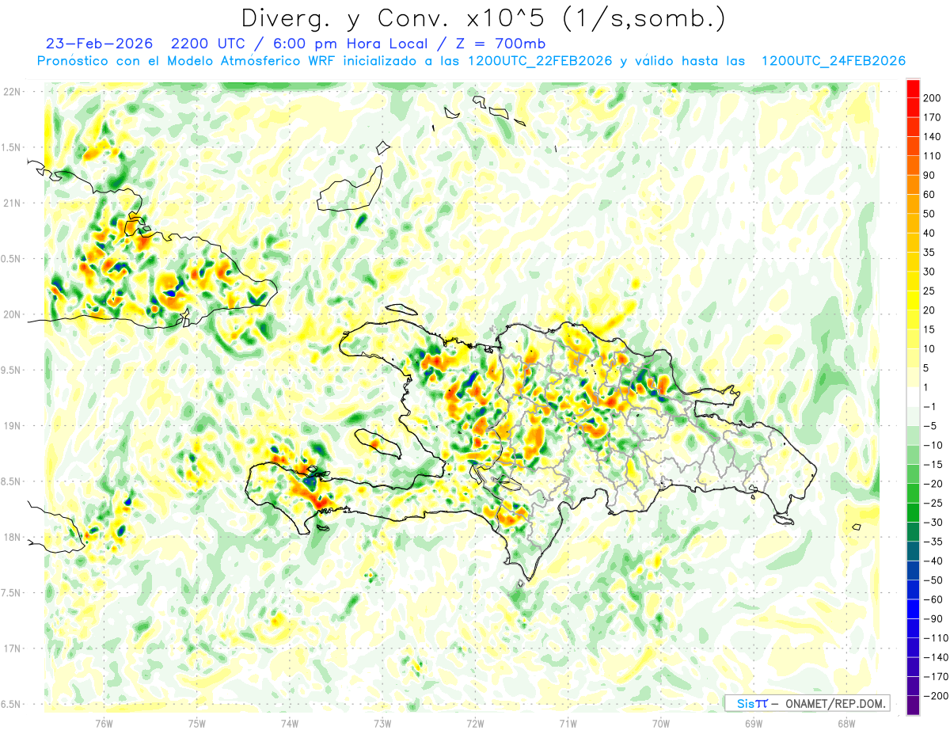Click the "17N" latitude label
The height and width of the screenshot is (734, 950).
point(11,648)
